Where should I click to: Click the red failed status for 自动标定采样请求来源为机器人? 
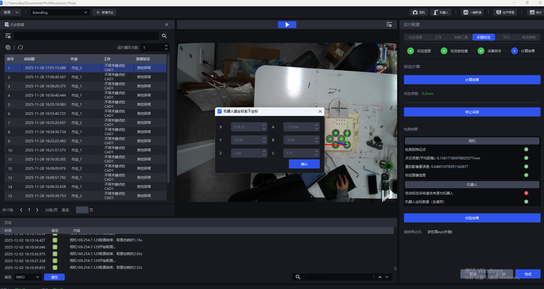[x=526, y=193]
